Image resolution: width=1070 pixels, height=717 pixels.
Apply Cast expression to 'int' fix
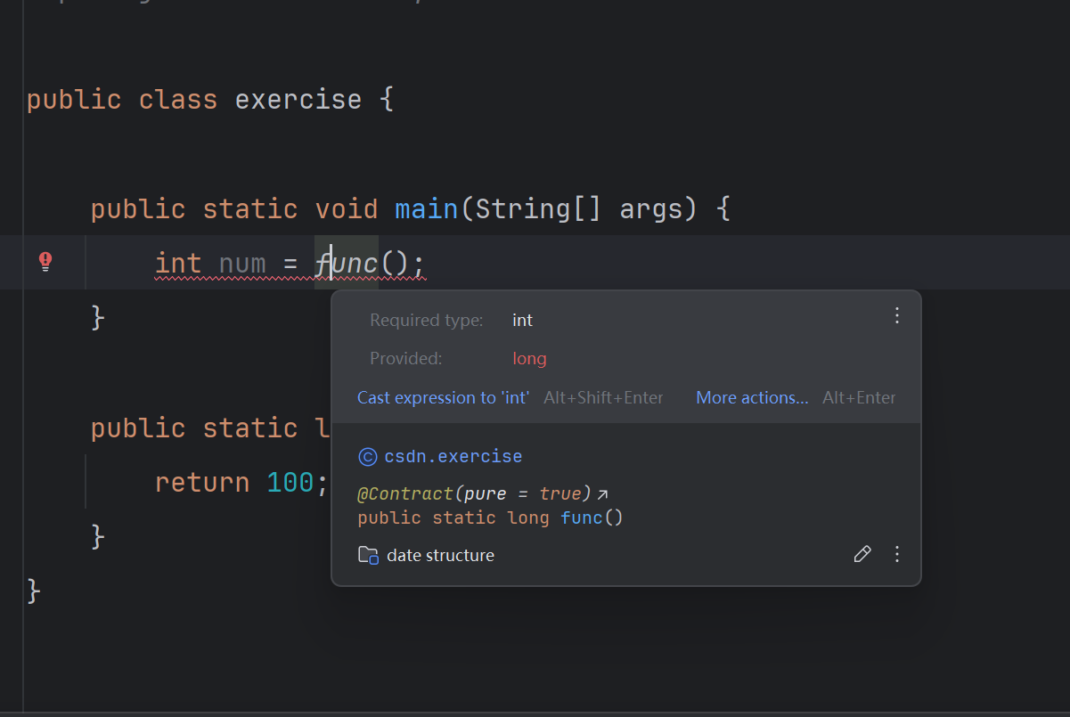tap(443, 397)
